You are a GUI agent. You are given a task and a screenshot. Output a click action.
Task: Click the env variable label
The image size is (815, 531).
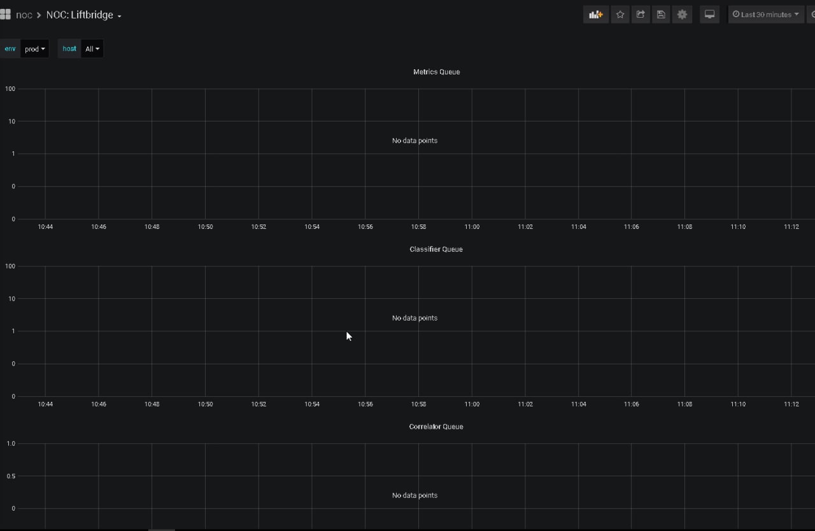tap(10, 49)
